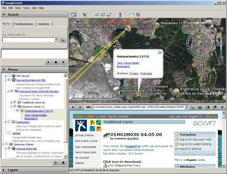Click the search magnifier button in Fly To
The height and width of the screenshot is (174, 227).
tap(63, 40)
